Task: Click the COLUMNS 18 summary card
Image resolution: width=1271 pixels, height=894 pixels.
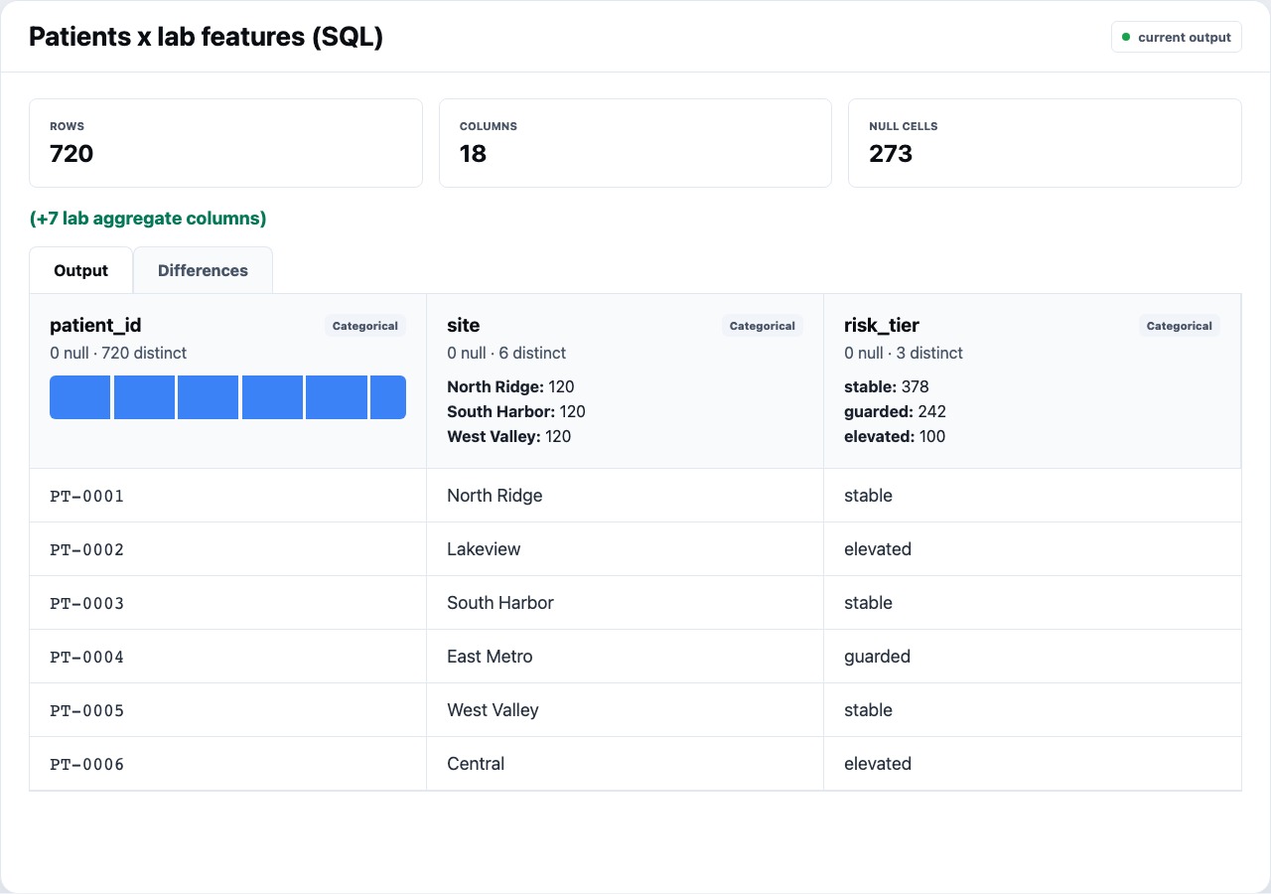Action: [635, 143]
